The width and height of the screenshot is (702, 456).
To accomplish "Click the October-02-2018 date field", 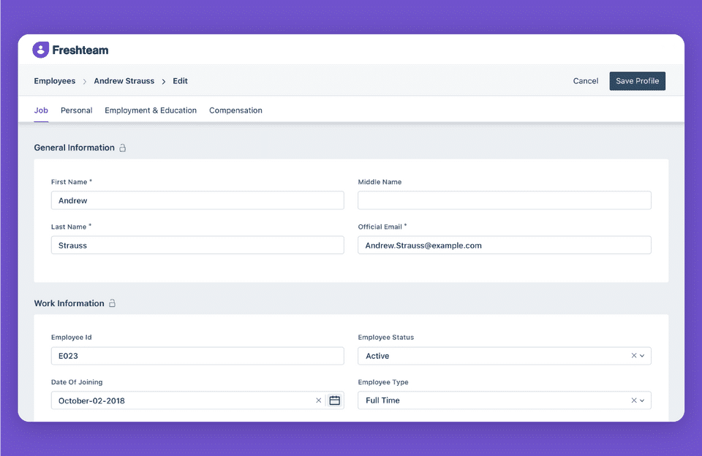I will pyautogui.click(x=197, y=400).
